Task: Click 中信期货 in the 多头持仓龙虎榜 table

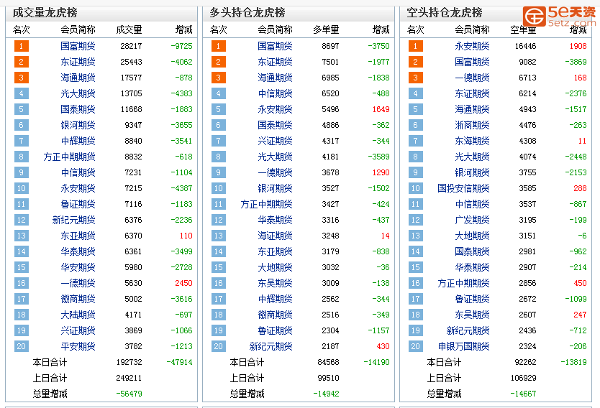Action: pos(275,93)
